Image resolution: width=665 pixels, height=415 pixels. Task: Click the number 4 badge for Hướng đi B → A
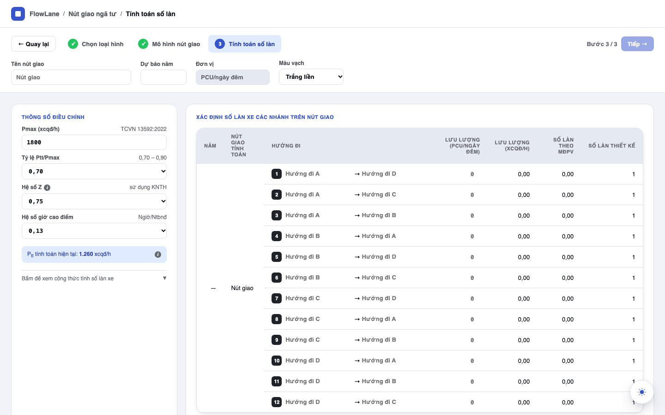[277, 236]
